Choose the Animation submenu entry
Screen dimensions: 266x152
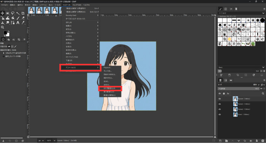pyautogui.click(x=81, y=68)
